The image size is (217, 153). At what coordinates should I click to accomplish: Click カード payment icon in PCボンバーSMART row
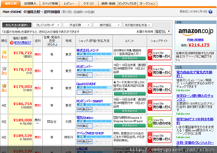click(x=90, y=110)
